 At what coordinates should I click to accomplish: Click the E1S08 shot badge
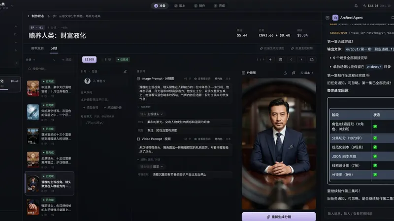point(89,59)
